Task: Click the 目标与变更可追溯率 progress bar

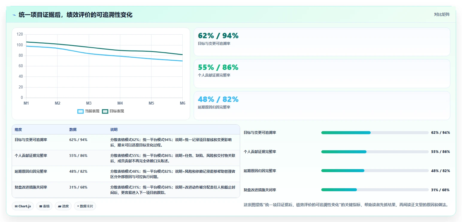Action: (375, 133)
